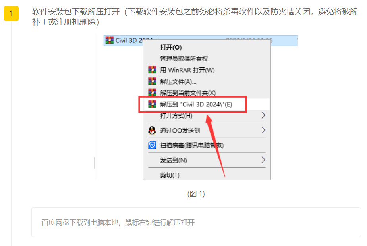The height and width of the screenshot is (246, 367).
Task: Click the QQ penguin icon
Action: pos(152,130)
